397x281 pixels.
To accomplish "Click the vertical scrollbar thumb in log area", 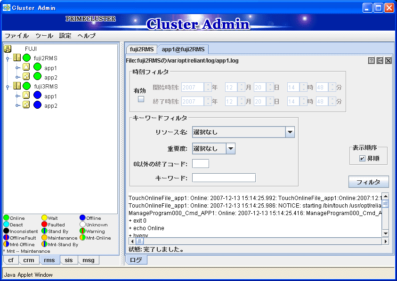I will click(385, 204).
